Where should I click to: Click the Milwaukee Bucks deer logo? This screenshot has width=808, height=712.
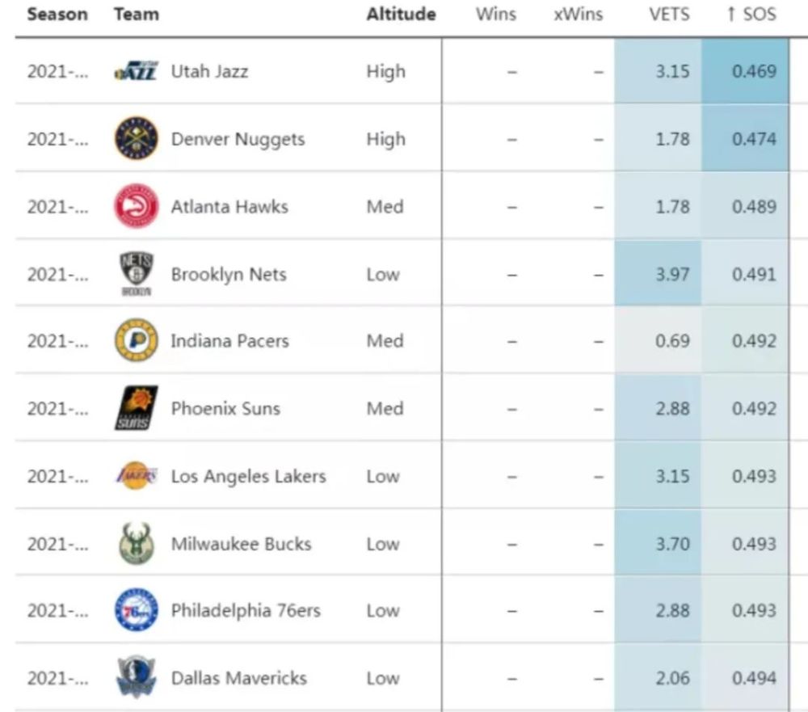point(136,543)
